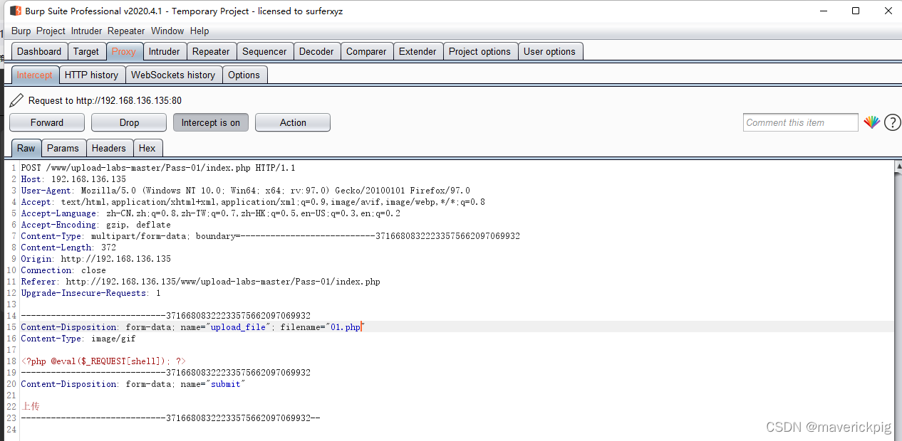902x441 pixels.
Task: Focus the Comment this item field
Action: coord(801,122)
